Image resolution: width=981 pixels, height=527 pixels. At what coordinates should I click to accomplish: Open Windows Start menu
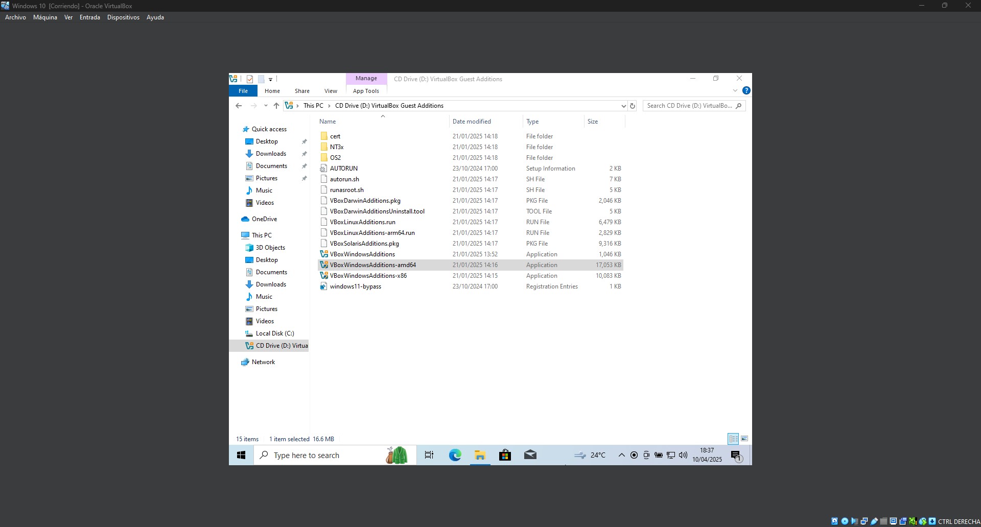[241, 455]
